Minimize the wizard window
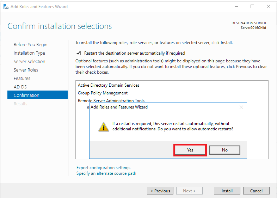The width and height of the screenshot is (277, 198). pyautogui.click(x=236, y=7)
